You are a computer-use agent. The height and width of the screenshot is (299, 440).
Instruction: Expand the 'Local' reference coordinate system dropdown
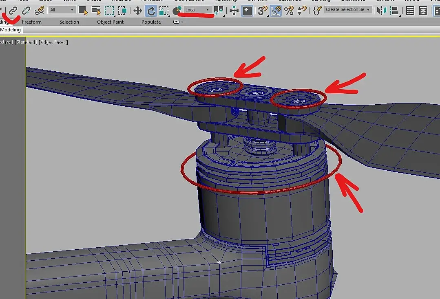197,10
